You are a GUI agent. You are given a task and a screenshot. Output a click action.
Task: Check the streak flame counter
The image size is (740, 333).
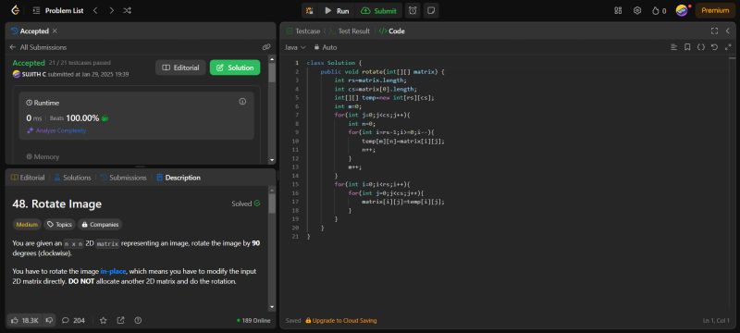click(659, 10)
